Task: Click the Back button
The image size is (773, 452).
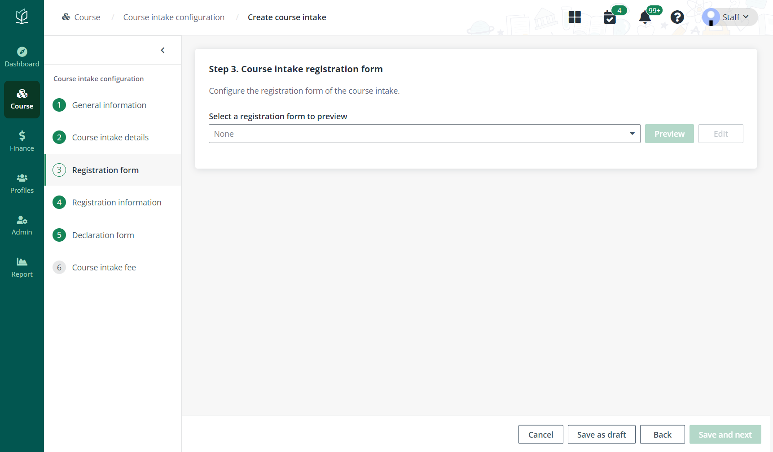Action: [x=662, y=435]
